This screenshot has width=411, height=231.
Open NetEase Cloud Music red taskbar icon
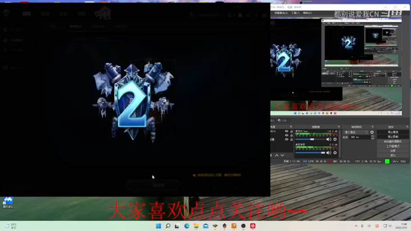click(x=253, y=226)
